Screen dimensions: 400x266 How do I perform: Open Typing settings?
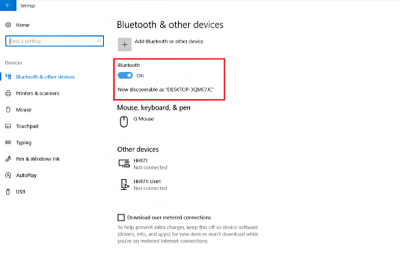point(24,142)
